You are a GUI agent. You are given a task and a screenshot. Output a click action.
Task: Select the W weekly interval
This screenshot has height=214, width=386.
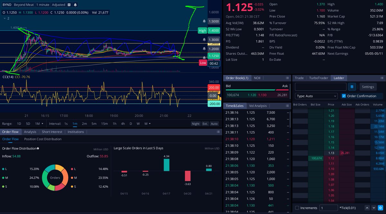(x=138, y=124)
